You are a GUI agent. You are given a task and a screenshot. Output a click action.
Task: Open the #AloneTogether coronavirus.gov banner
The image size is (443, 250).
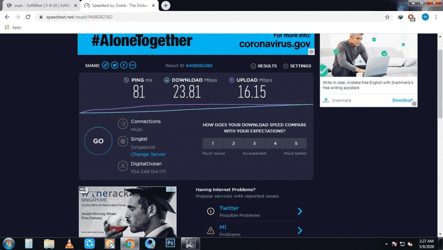coord(196,44)
